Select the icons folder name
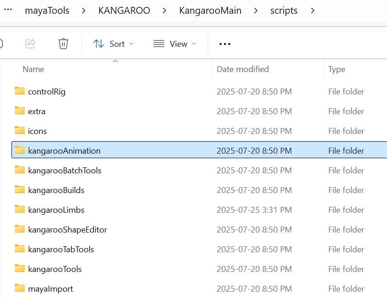Screen dimensions: 387x299 click(x=37, y=131)
